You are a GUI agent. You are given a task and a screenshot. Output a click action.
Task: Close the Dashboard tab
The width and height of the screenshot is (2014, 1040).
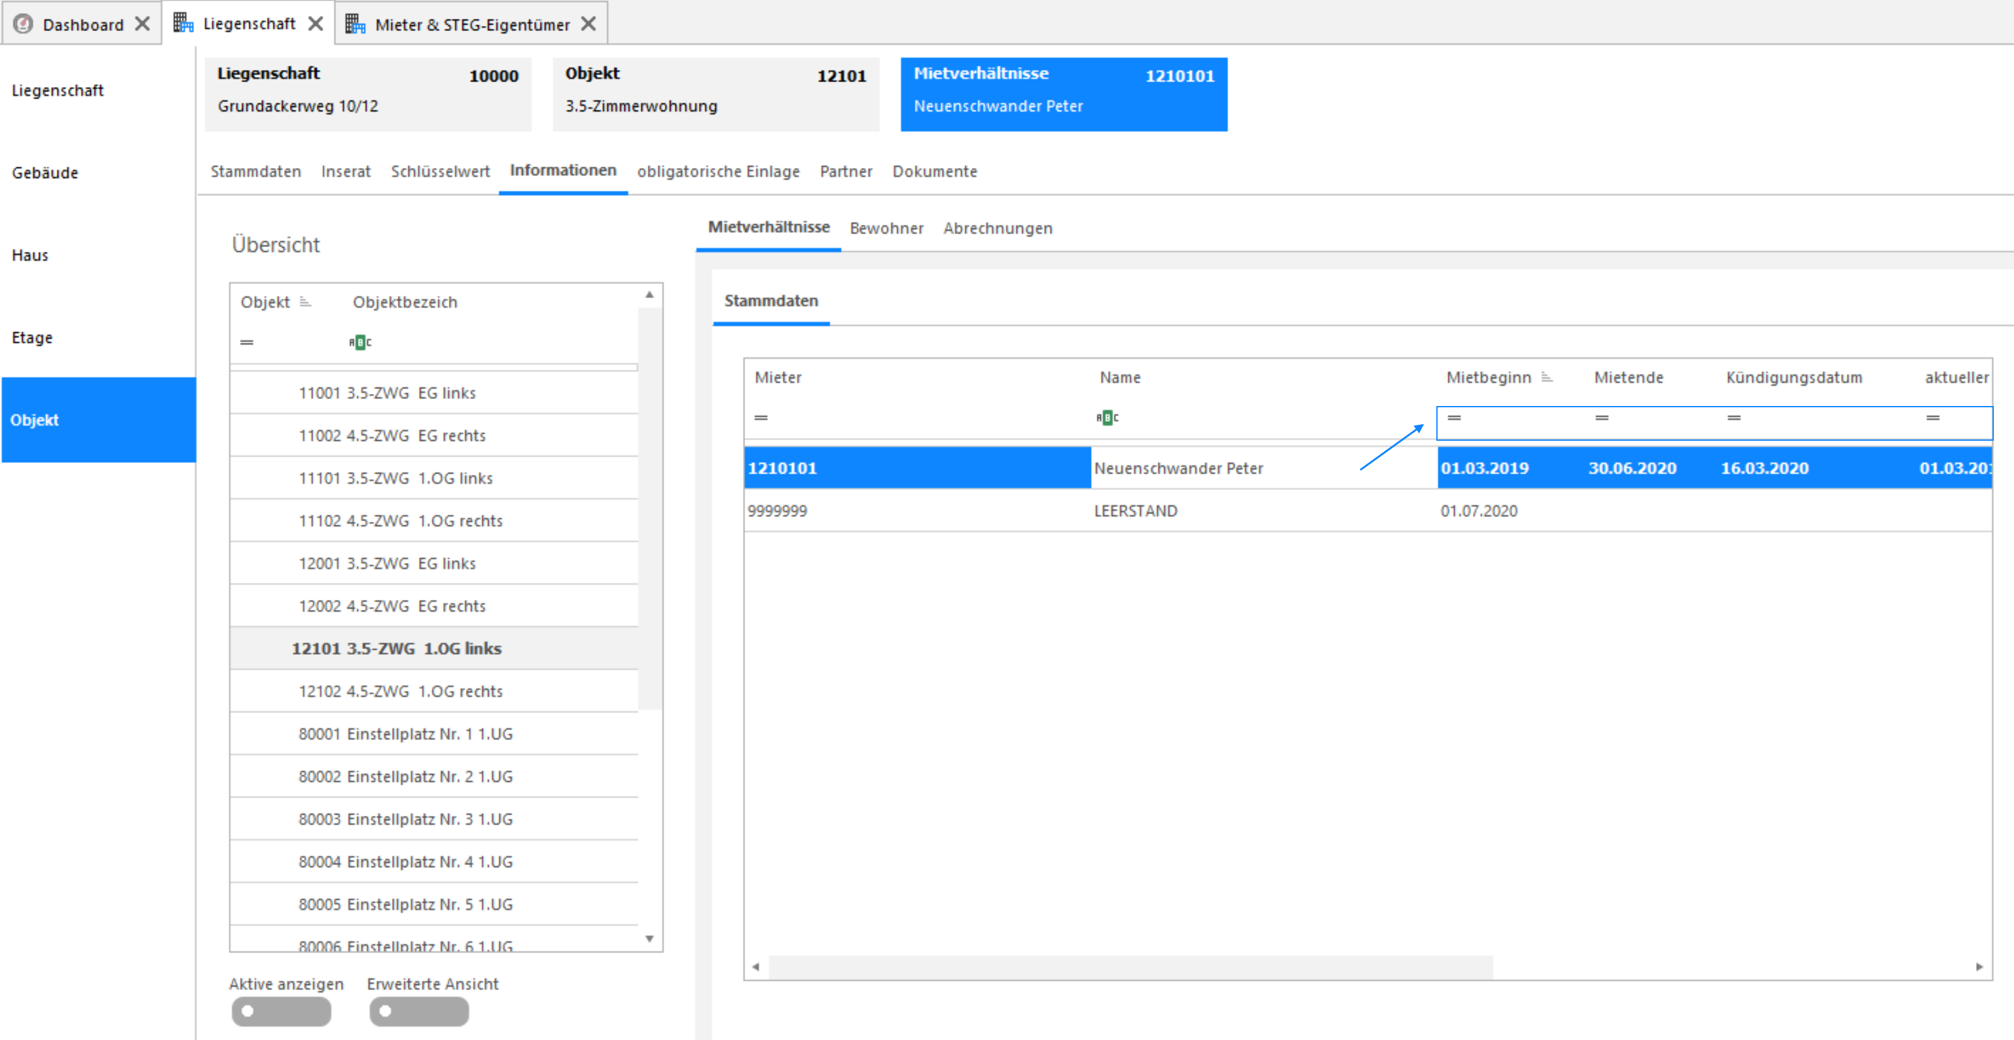pyautogui.click(x=142, y=24)
